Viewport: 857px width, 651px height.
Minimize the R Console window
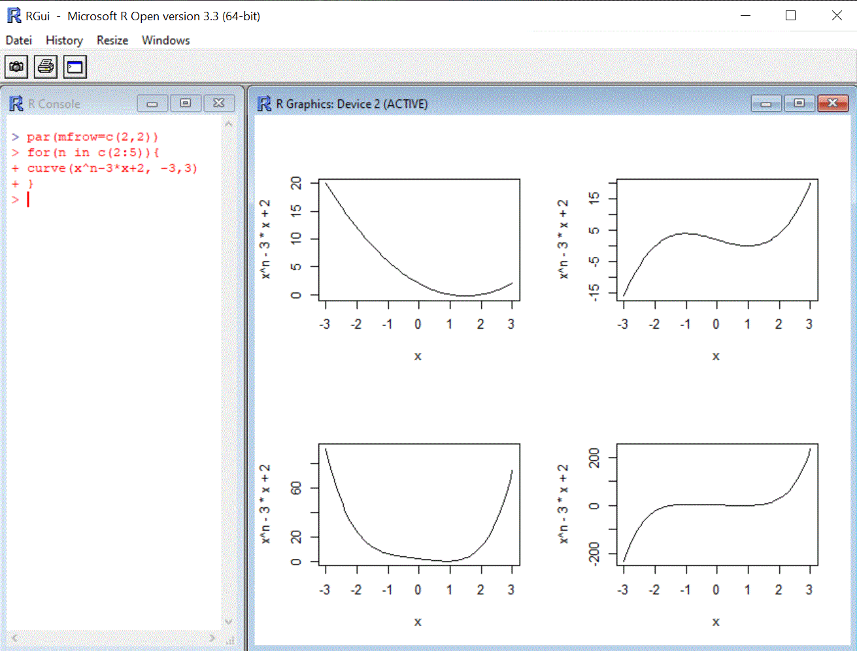(152, 103)
